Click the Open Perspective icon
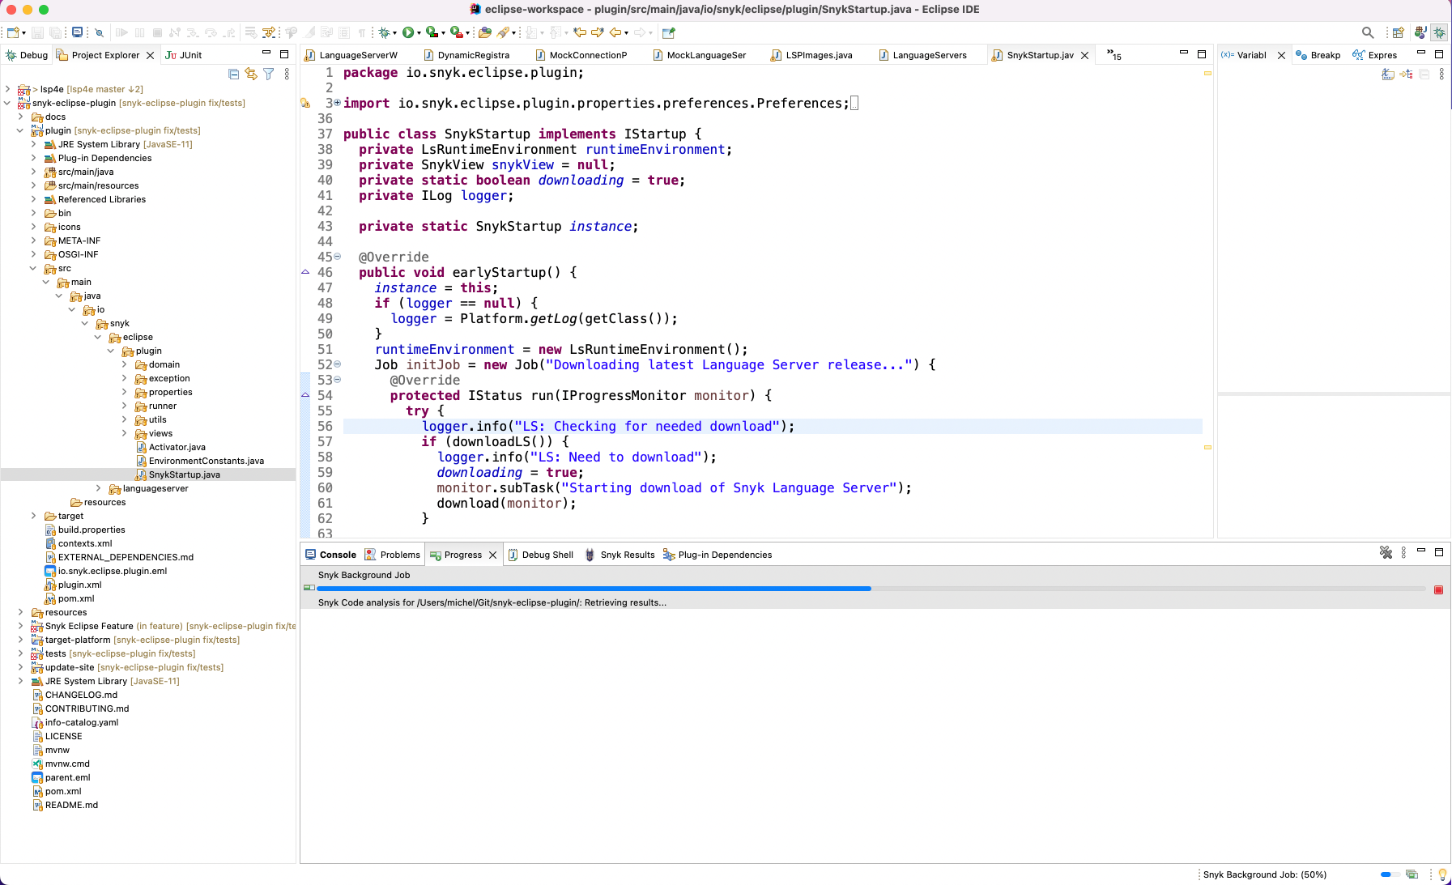The image size is (1452, 885). click(x=1398, y=32)
